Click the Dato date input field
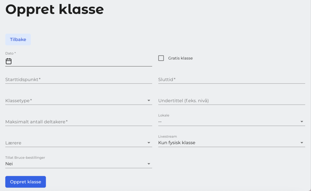 tap(79, 61)
